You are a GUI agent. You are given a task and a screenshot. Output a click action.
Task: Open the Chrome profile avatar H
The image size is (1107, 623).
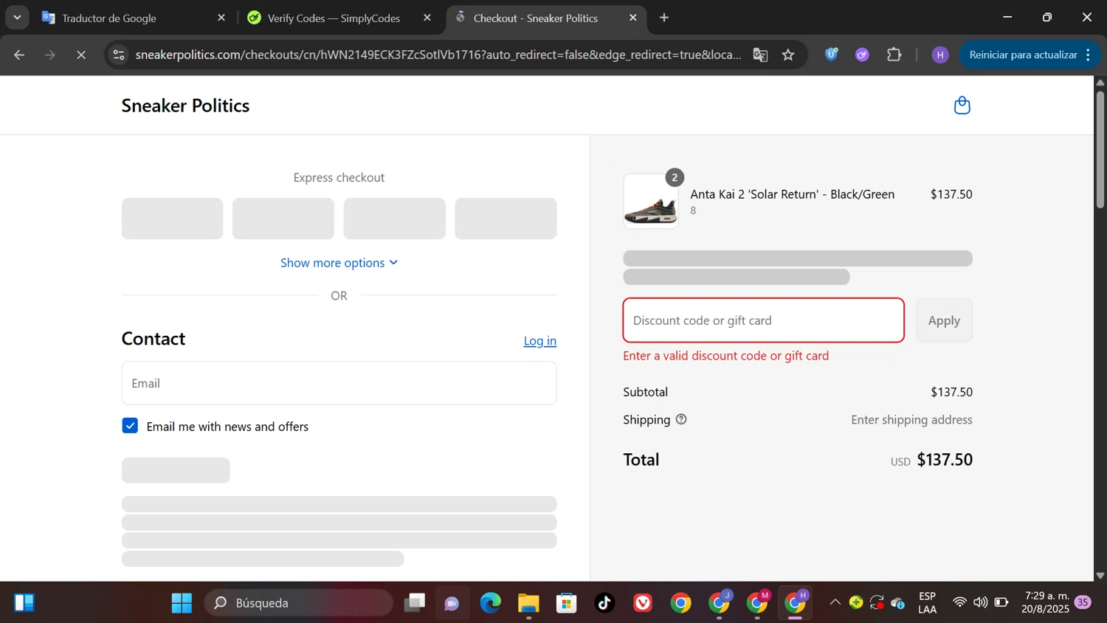coord(939,55)
